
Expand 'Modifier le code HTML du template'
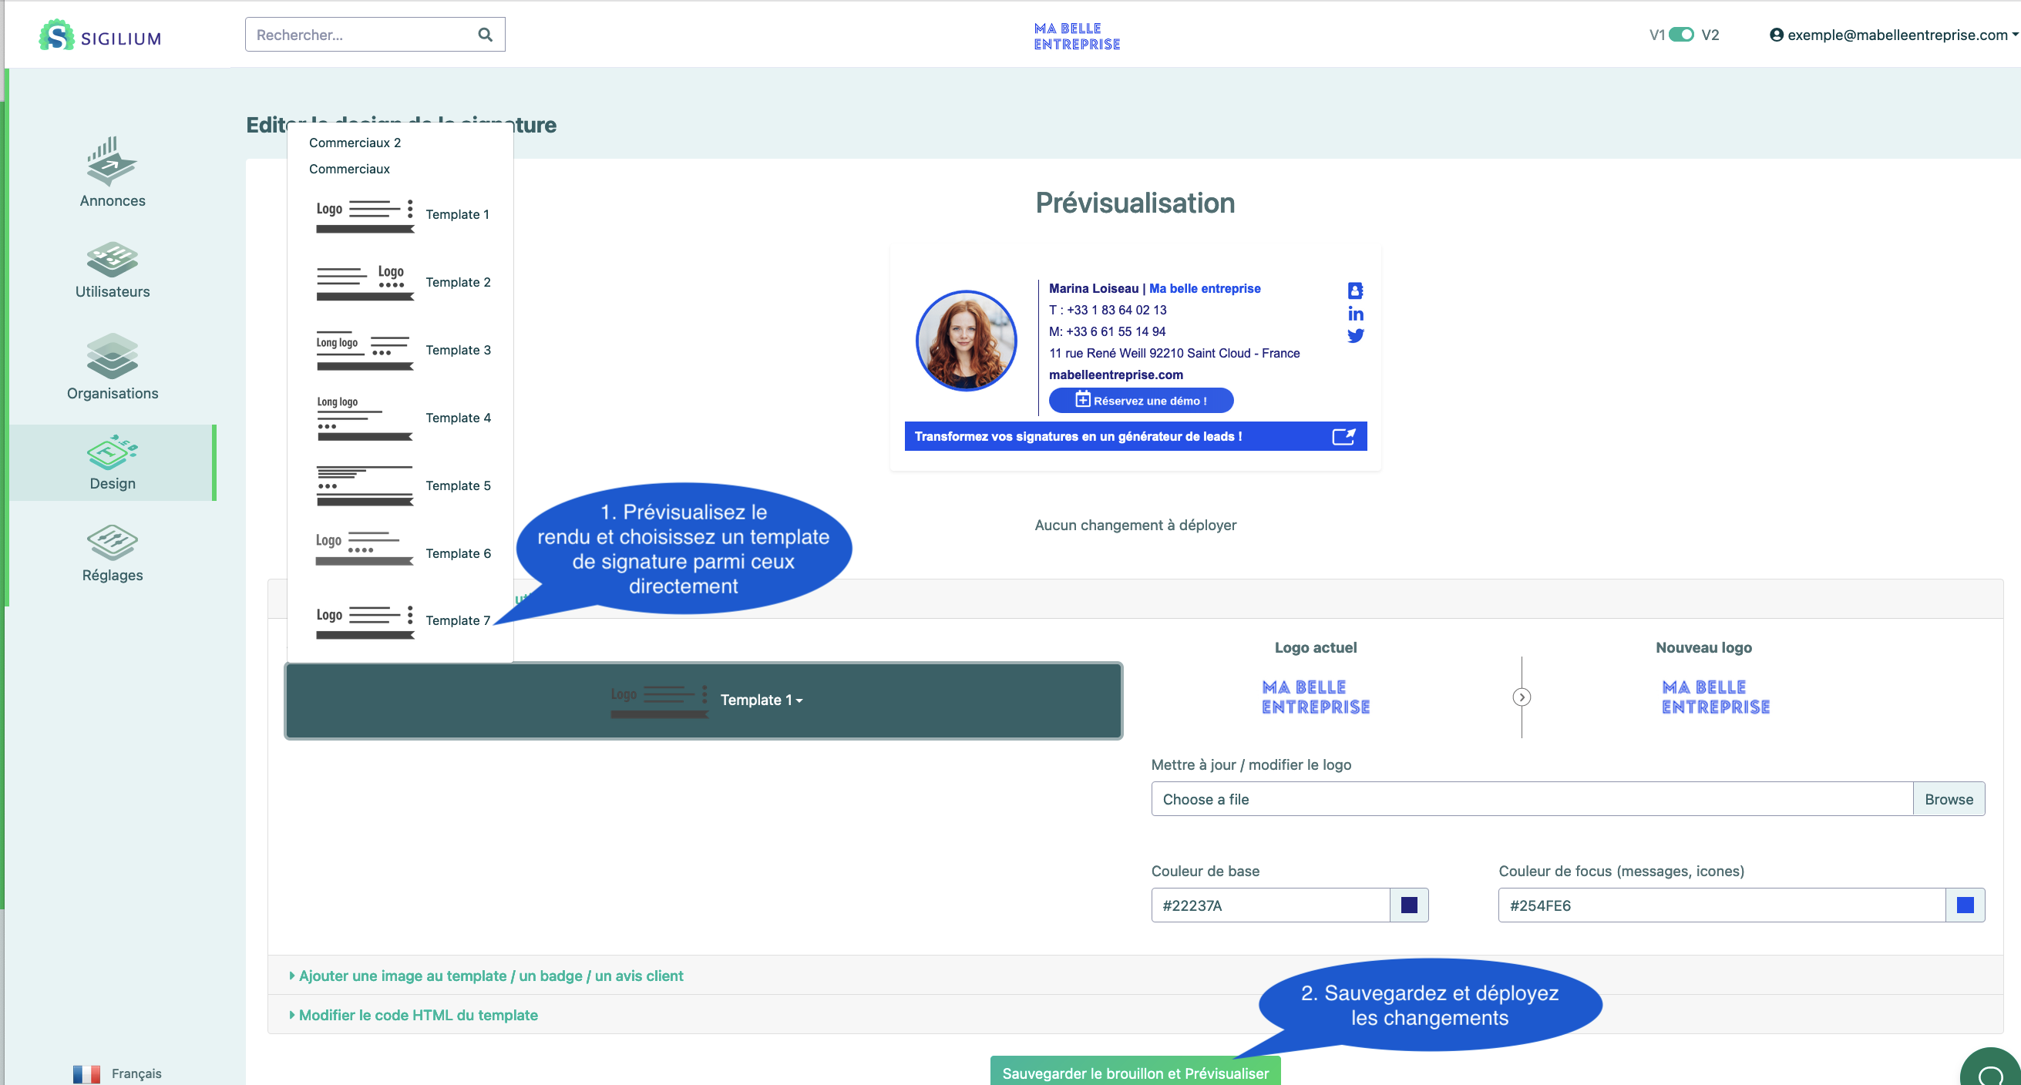point(418,1014)
